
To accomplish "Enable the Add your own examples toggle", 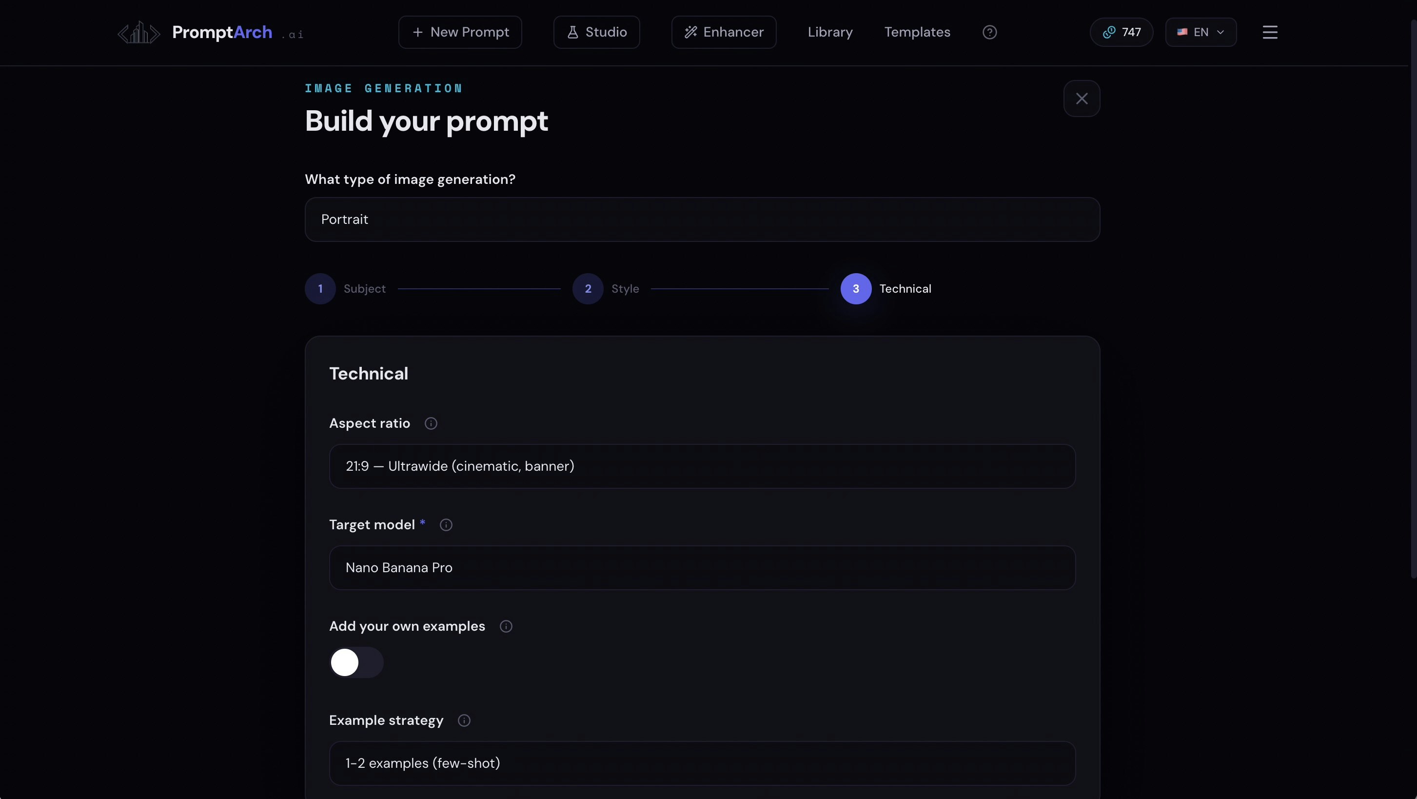I will click(356, 662).
